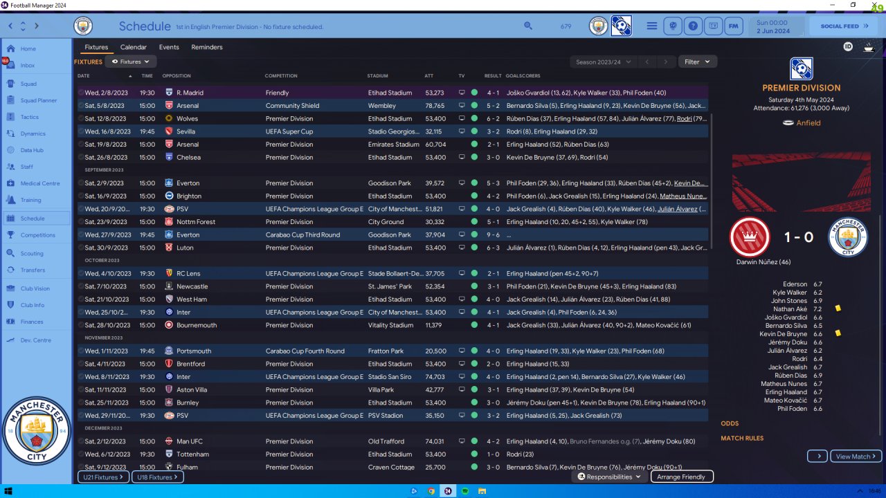Open the Data Hub icon

pos(11,150)
